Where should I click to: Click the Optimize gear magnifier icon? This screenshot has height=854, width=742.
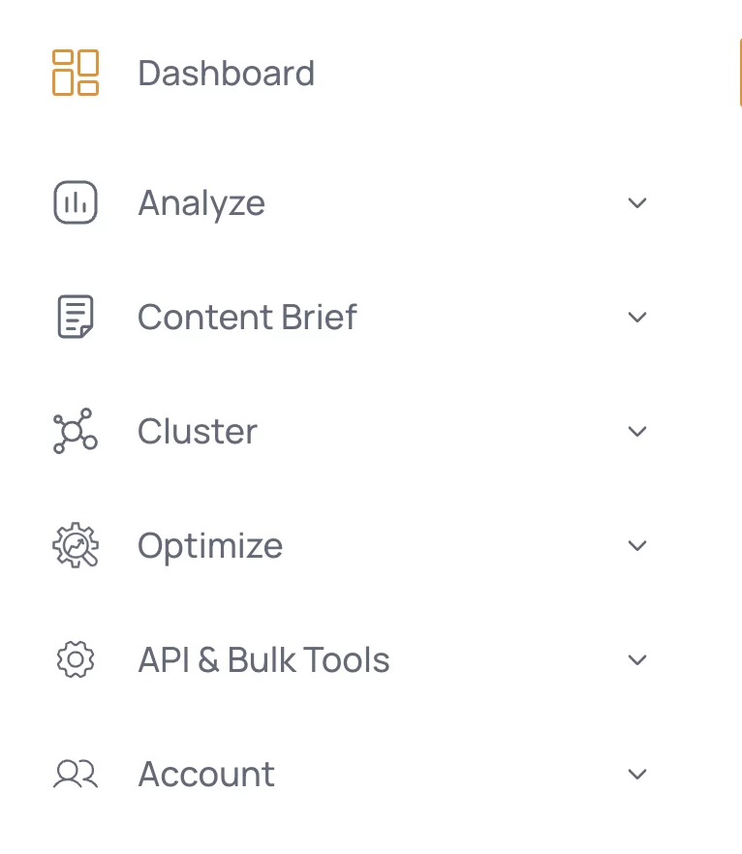76,545
